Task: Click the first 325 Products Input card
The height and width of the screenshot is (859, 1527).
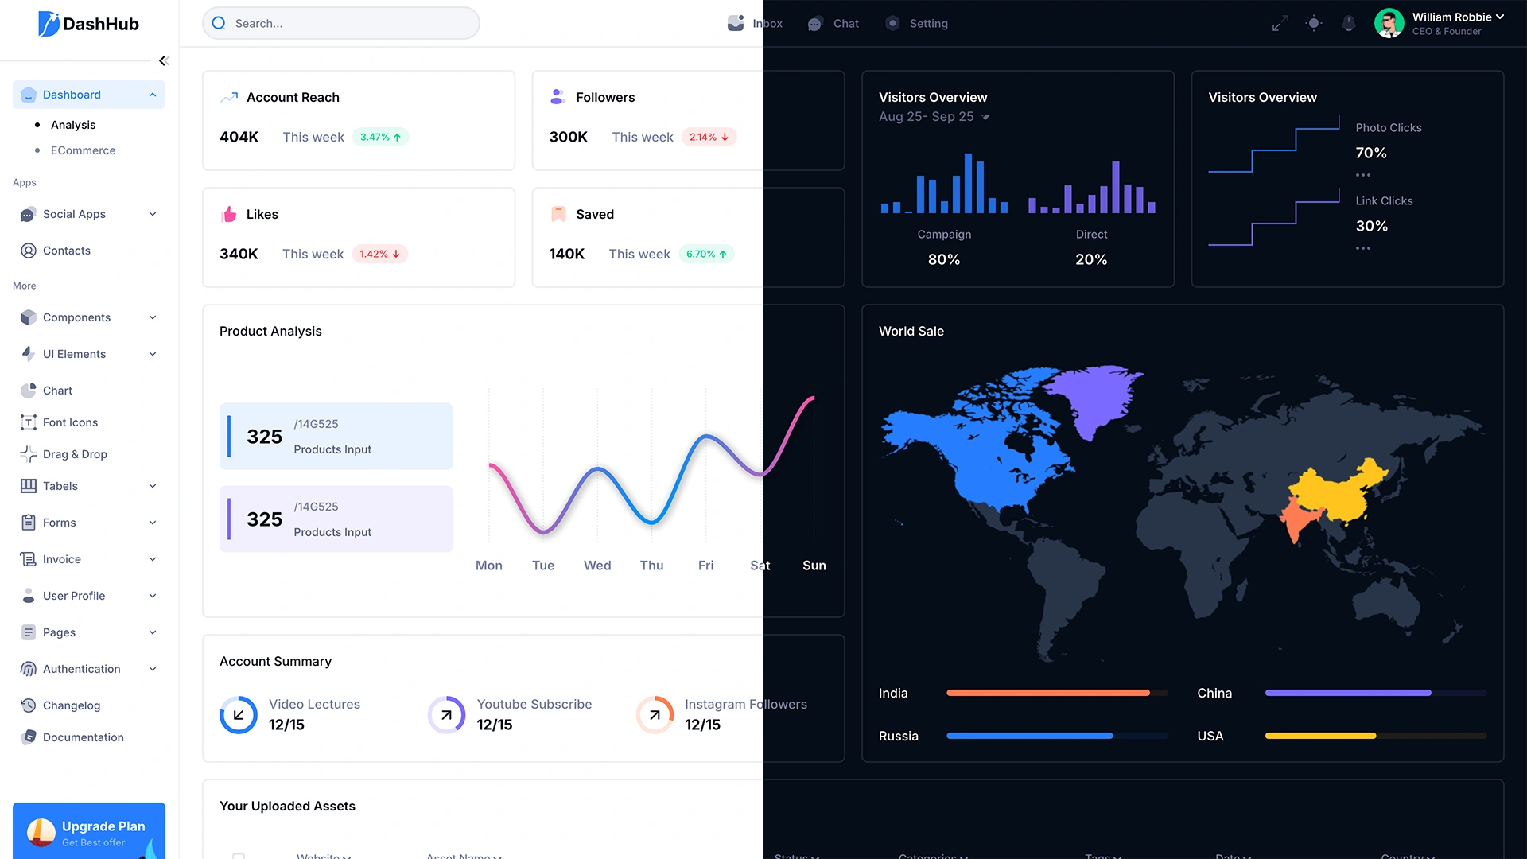Action: tap(336, 436)
